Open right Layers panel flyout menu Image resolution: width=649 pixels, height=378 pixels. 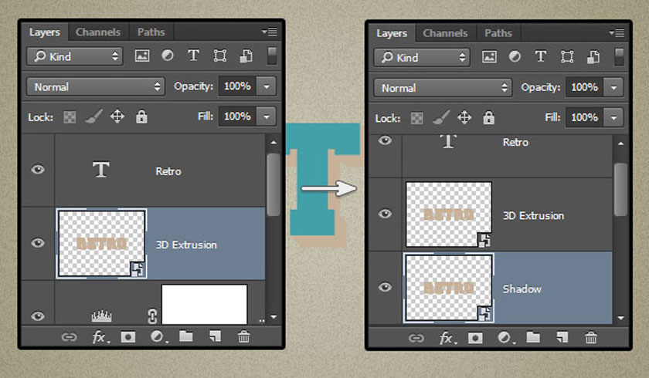617,32
